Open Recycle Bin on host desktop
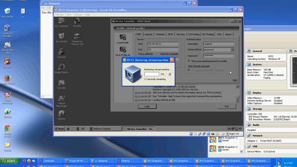The width and height of the screenshot is (297, 167). tap(7, 13)
